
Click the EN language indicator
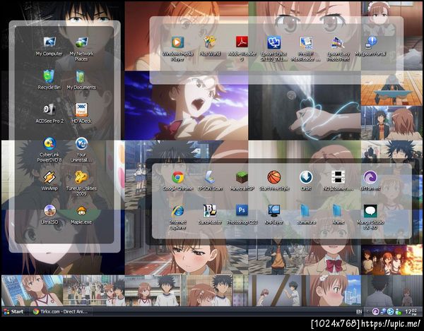point(359,311)
